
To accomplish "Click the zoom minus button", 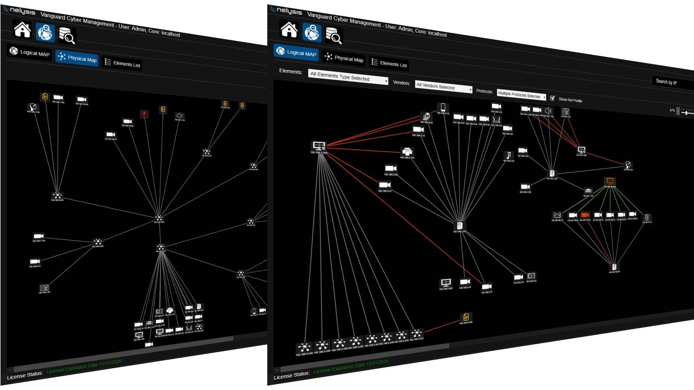I will [678, 110].
